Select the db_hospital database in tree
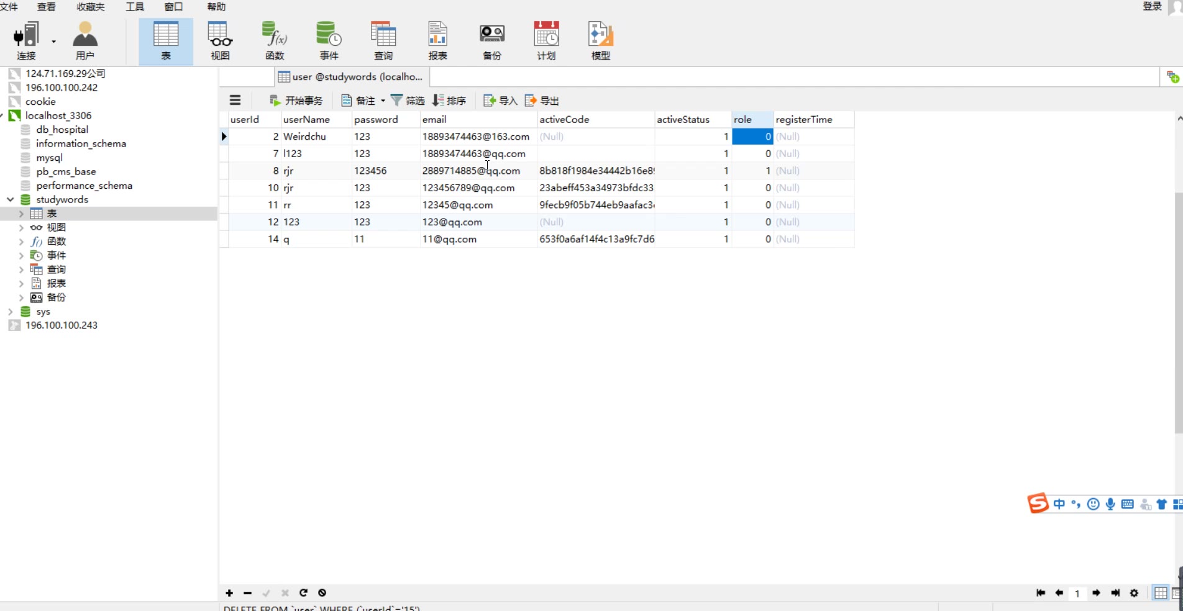Image resolution: width=1183 pixels, height=611 pixels. [62, 130]
